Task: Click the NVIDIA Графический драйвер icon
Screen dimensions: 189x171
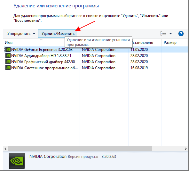Action: pos(8,62)
